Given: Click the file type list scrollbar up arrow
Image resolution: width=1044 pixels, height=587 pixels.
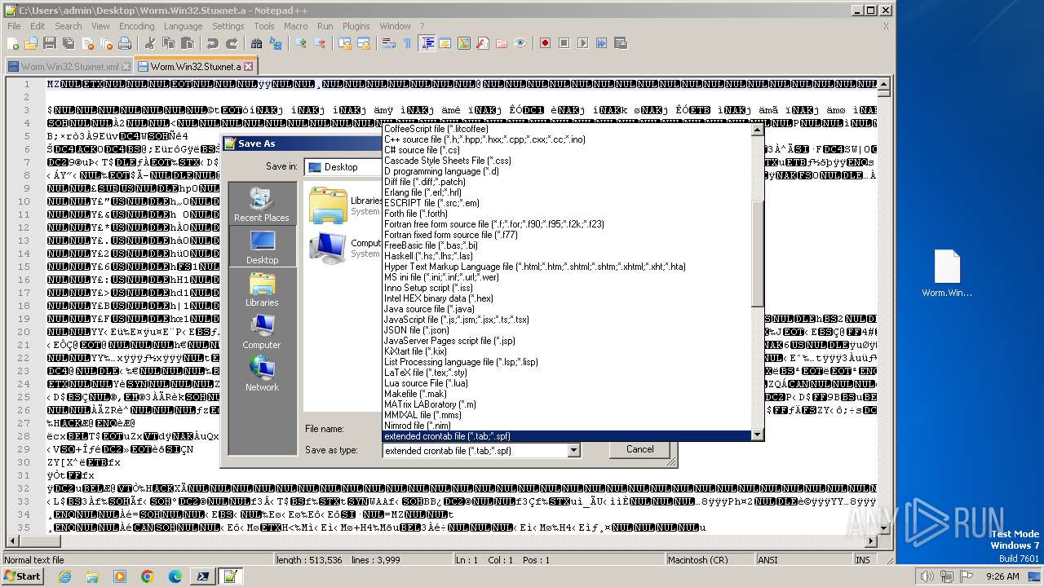Looking at the screenshot, I should tap(757, 130).
